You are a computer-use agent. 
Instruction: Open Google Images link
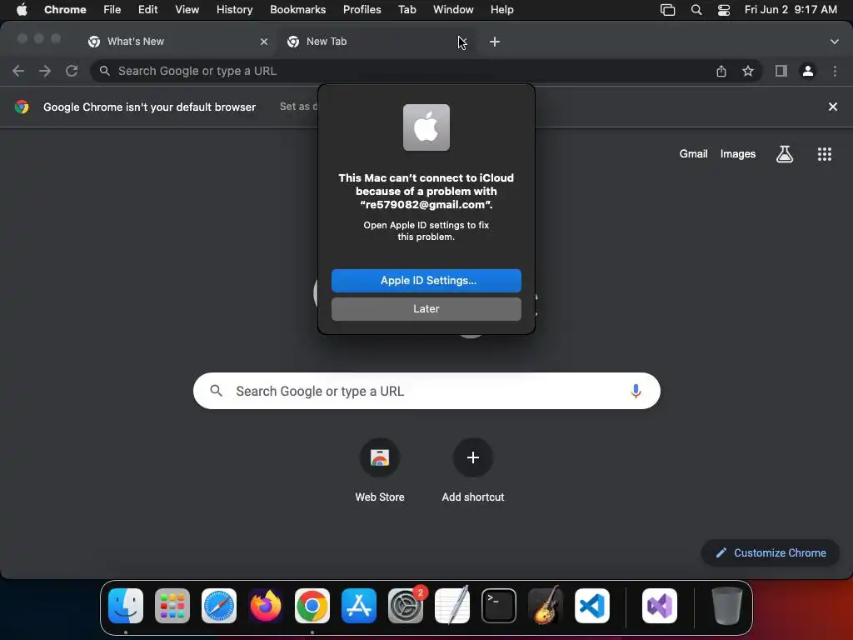point(738,154)
